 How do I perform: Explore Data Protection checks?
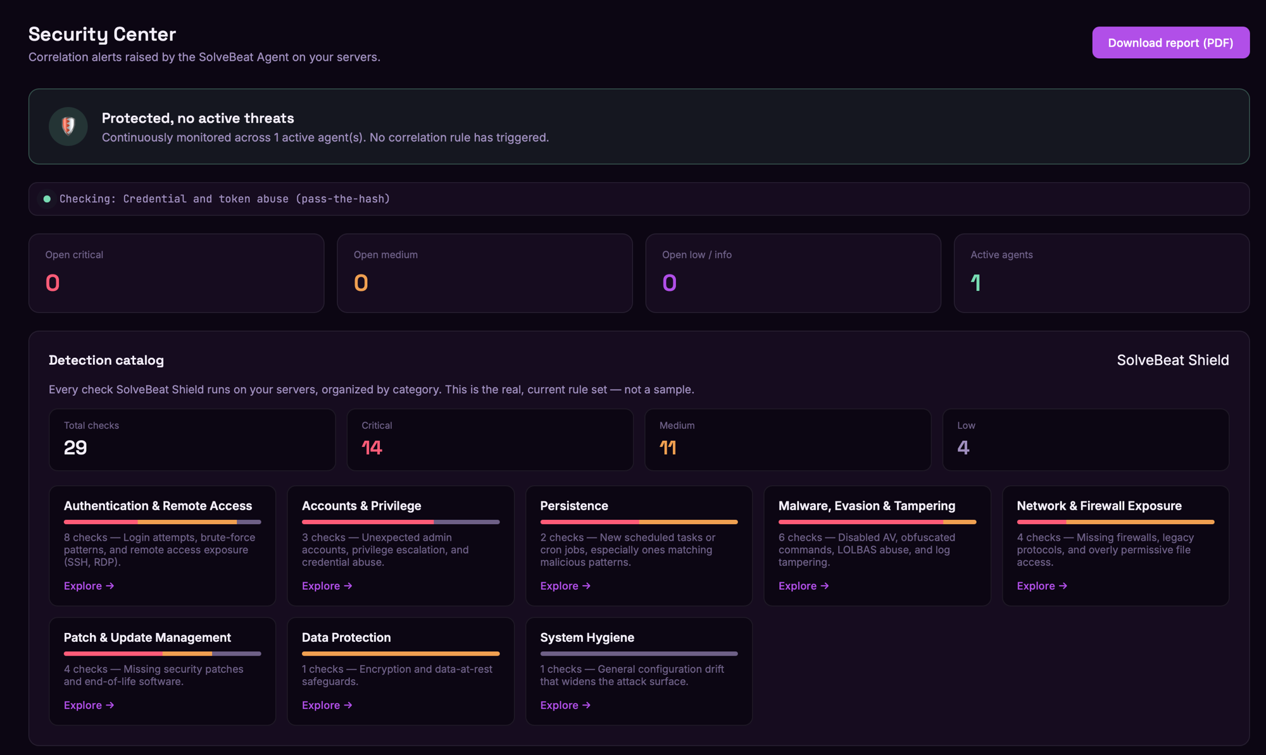[x=327, y=705]
